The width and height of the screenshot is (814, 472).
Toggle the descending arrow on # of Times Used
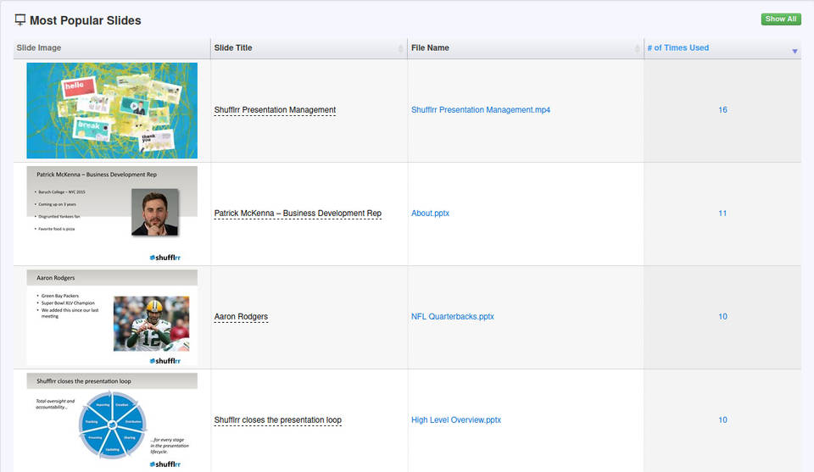[x=794, y=51]
